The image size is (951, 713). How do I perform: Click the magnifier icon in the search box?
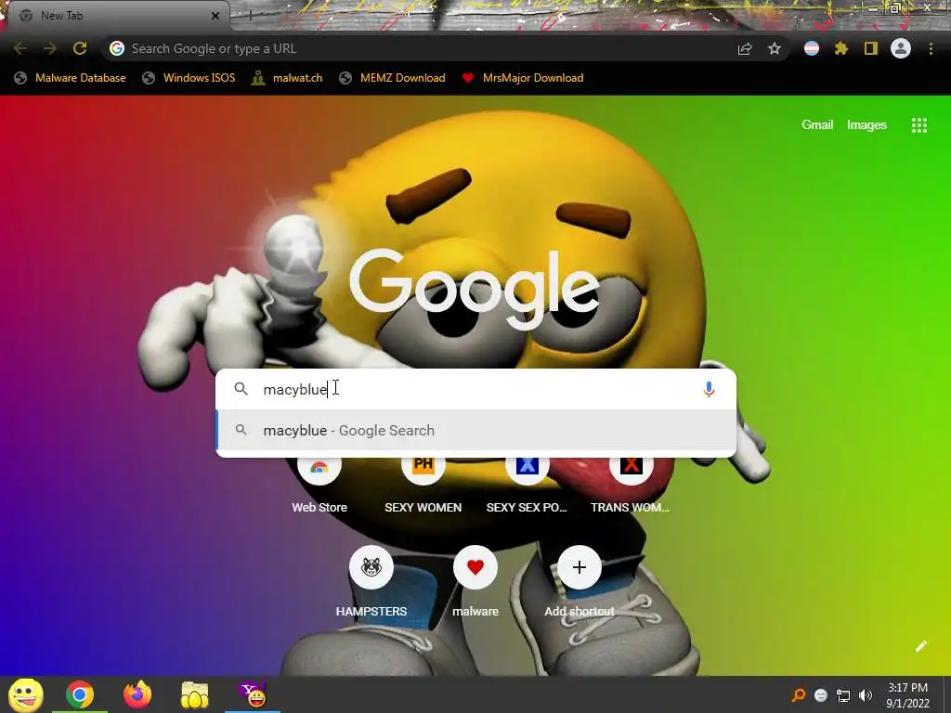(241, 389)
